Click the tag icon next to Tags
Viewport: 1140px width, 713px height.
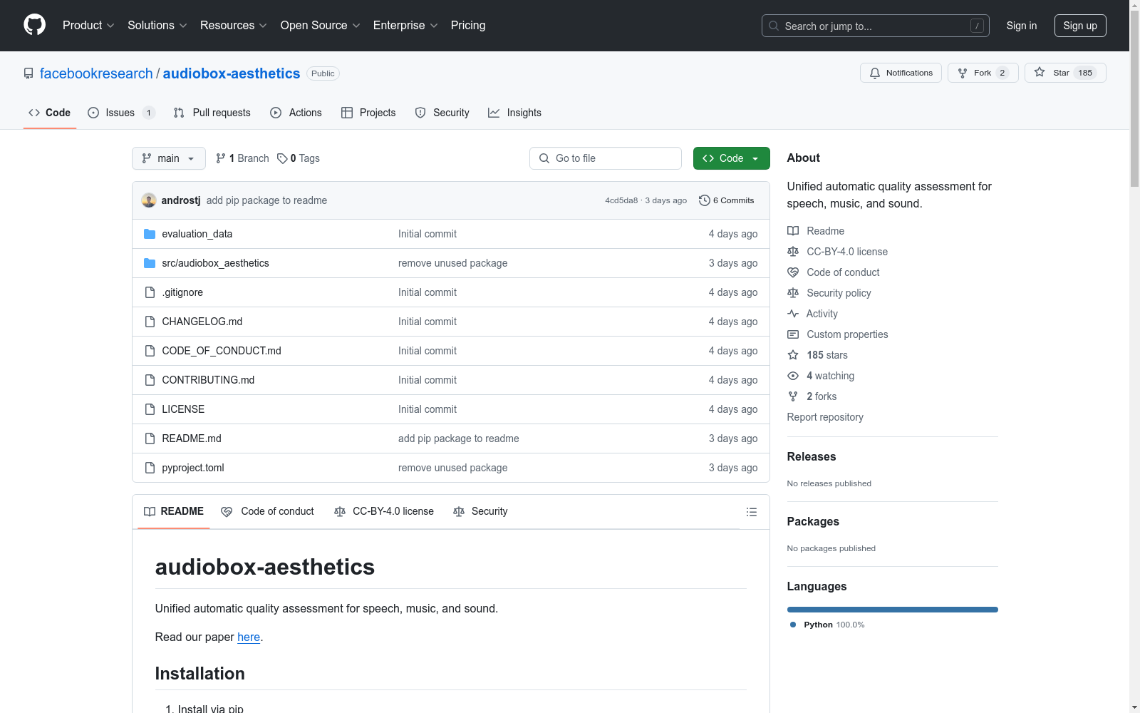tap(282, 158)
